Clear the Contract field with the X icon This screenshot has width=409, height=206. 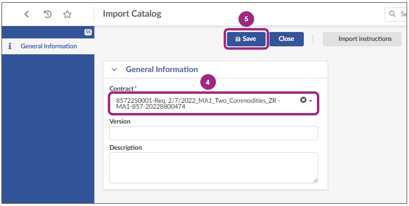(303, 100)
